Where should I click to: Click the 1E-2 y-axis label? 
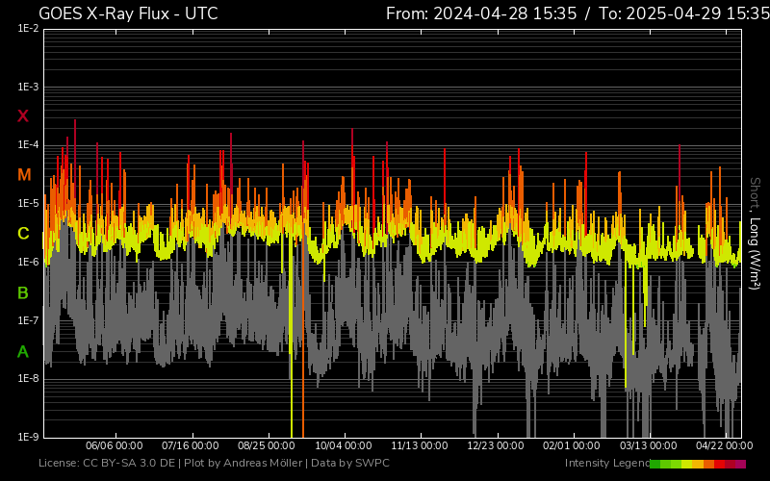pos(28,29)
